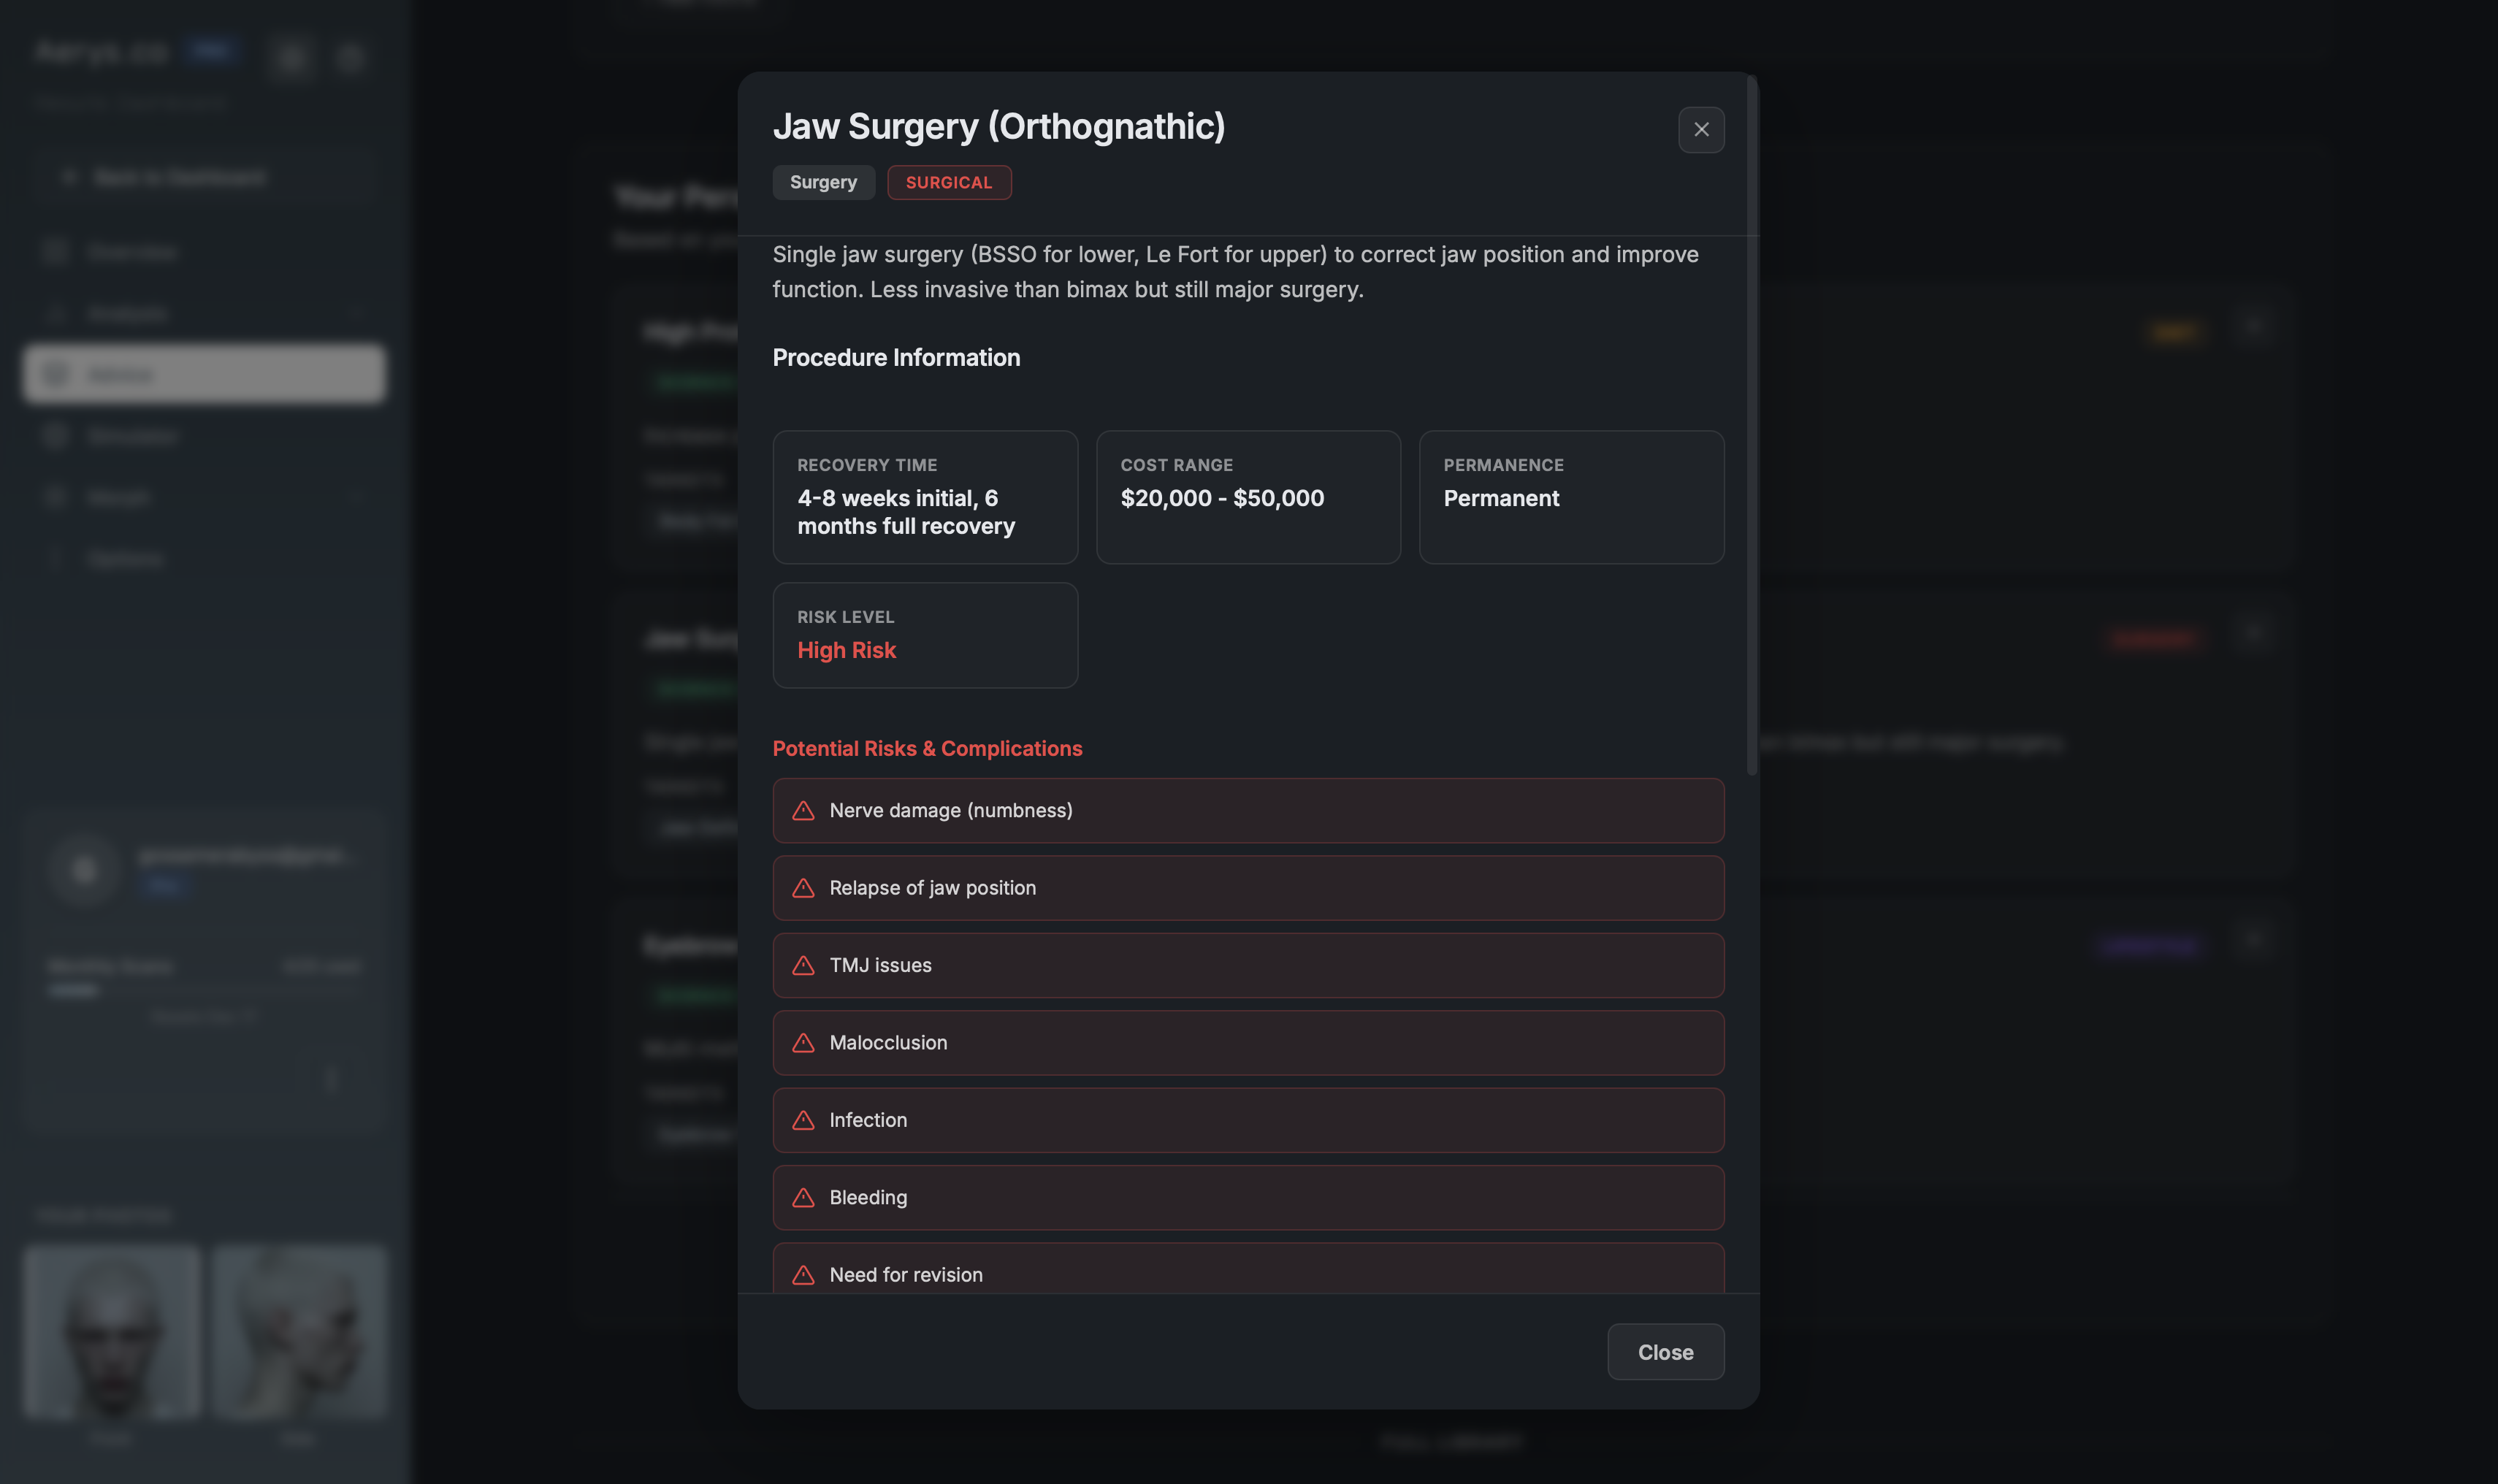Click the Surgery category tag

tap(823, 182)
